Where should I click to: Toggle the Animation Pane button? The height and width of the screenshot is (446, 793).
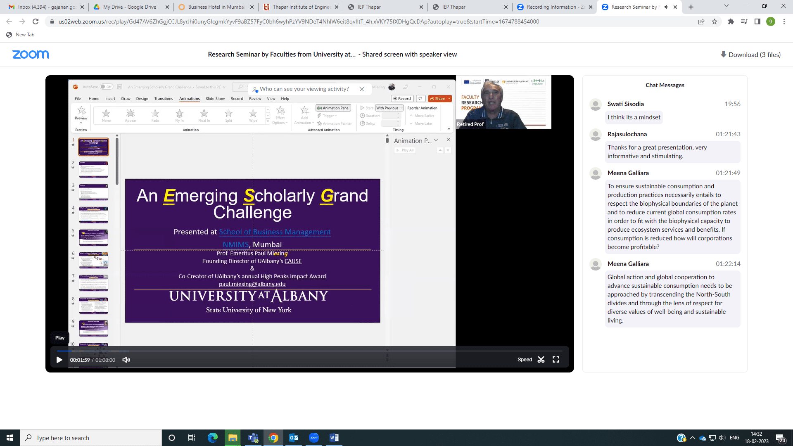tap(333, 108)
